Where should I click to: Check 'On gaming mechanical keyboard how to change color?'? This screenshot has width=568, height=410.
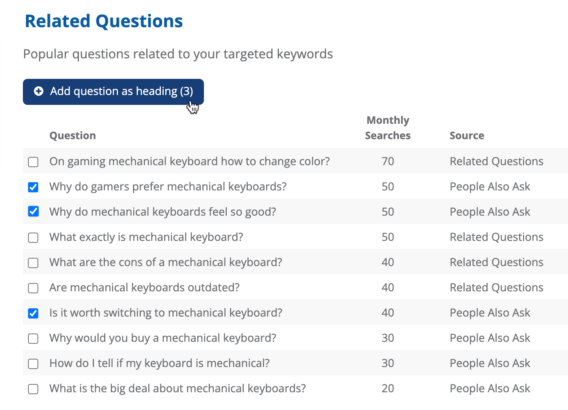[34, 162]
